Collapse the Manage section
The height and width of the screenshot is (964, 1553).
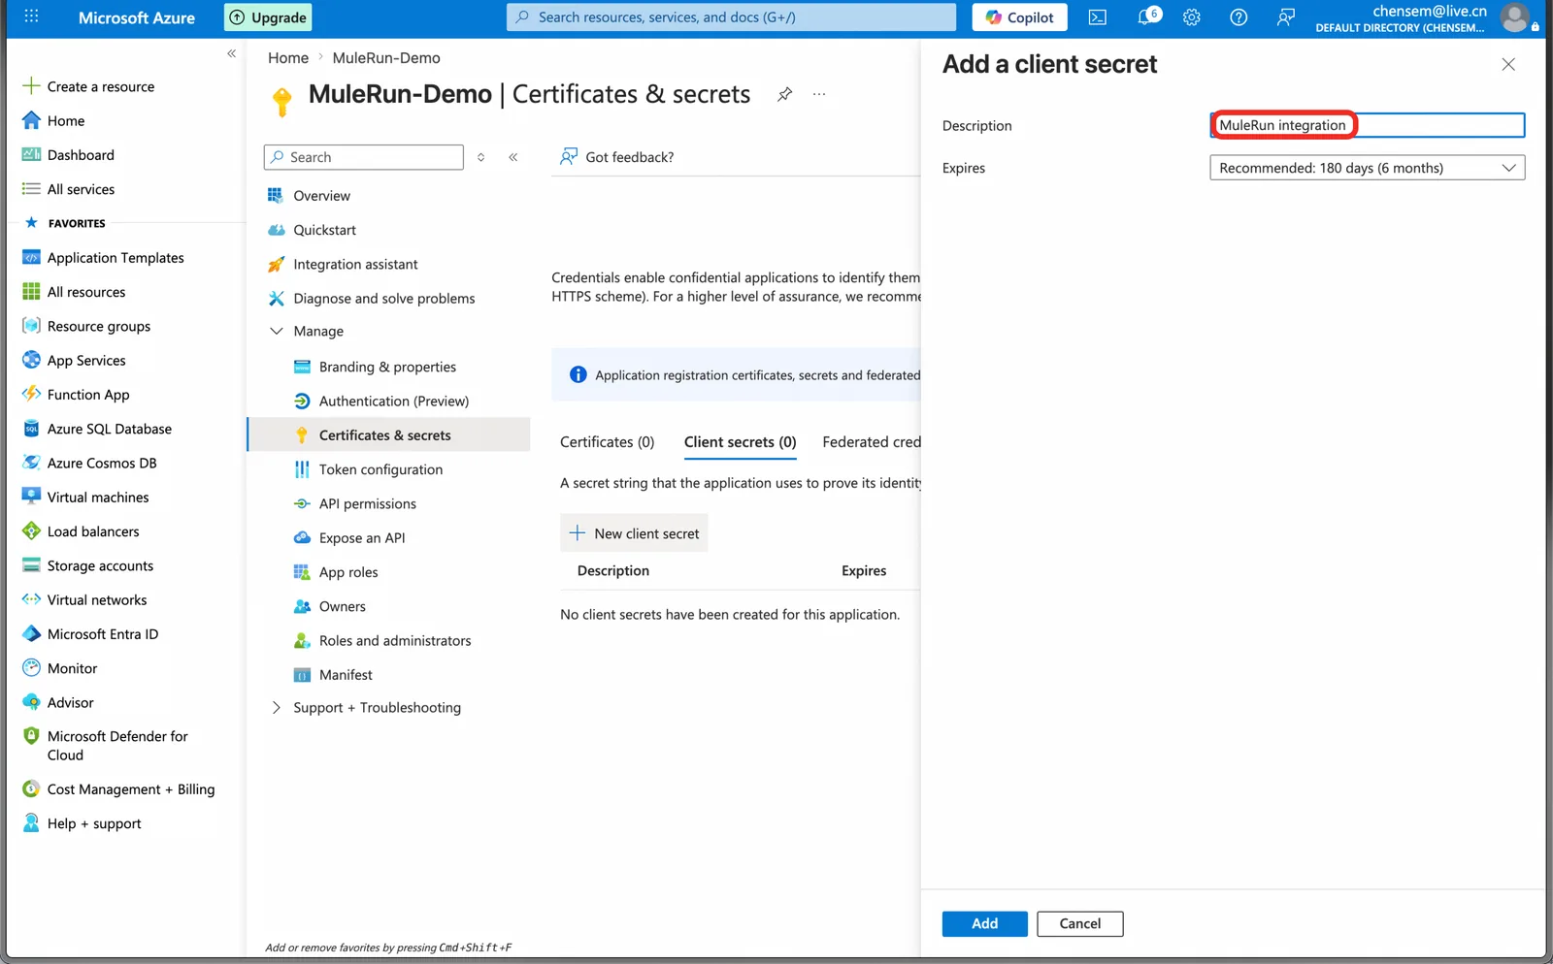point(277,331)
